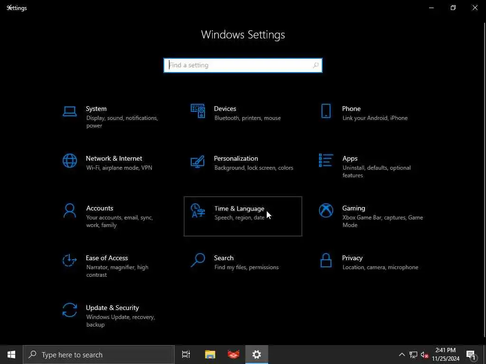Viewport: 486px width, 364px height.
Task: Click 'Display, sound, notifications, power' description
Action: (x=122, y=122)
